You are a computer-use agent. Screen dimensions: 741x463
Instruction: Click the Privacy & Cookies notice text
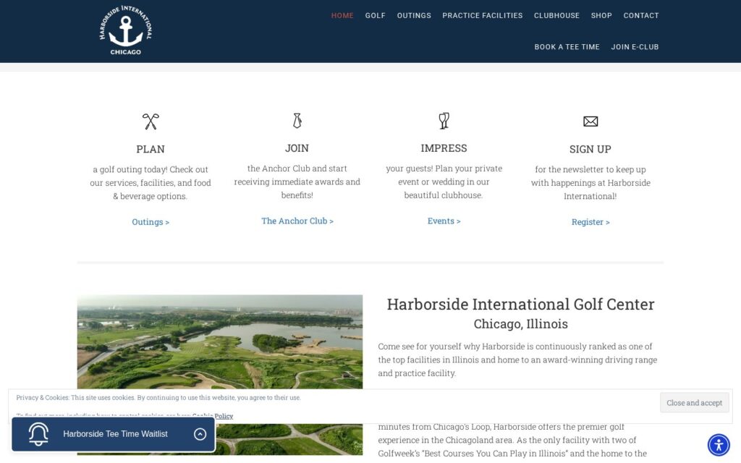point(158,397)
